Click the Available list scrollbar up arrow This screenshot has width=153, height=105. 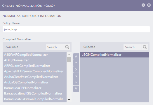tap(69, 55)
